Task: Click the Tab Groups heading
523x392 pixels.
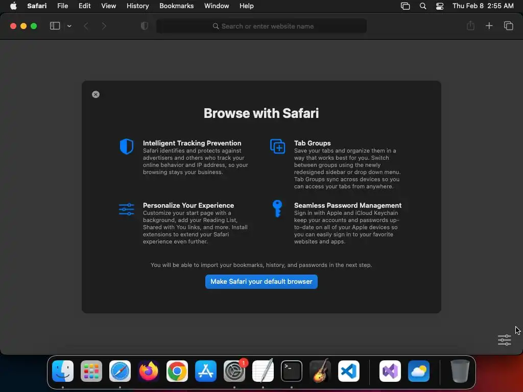Action: [x=312, y=143]
